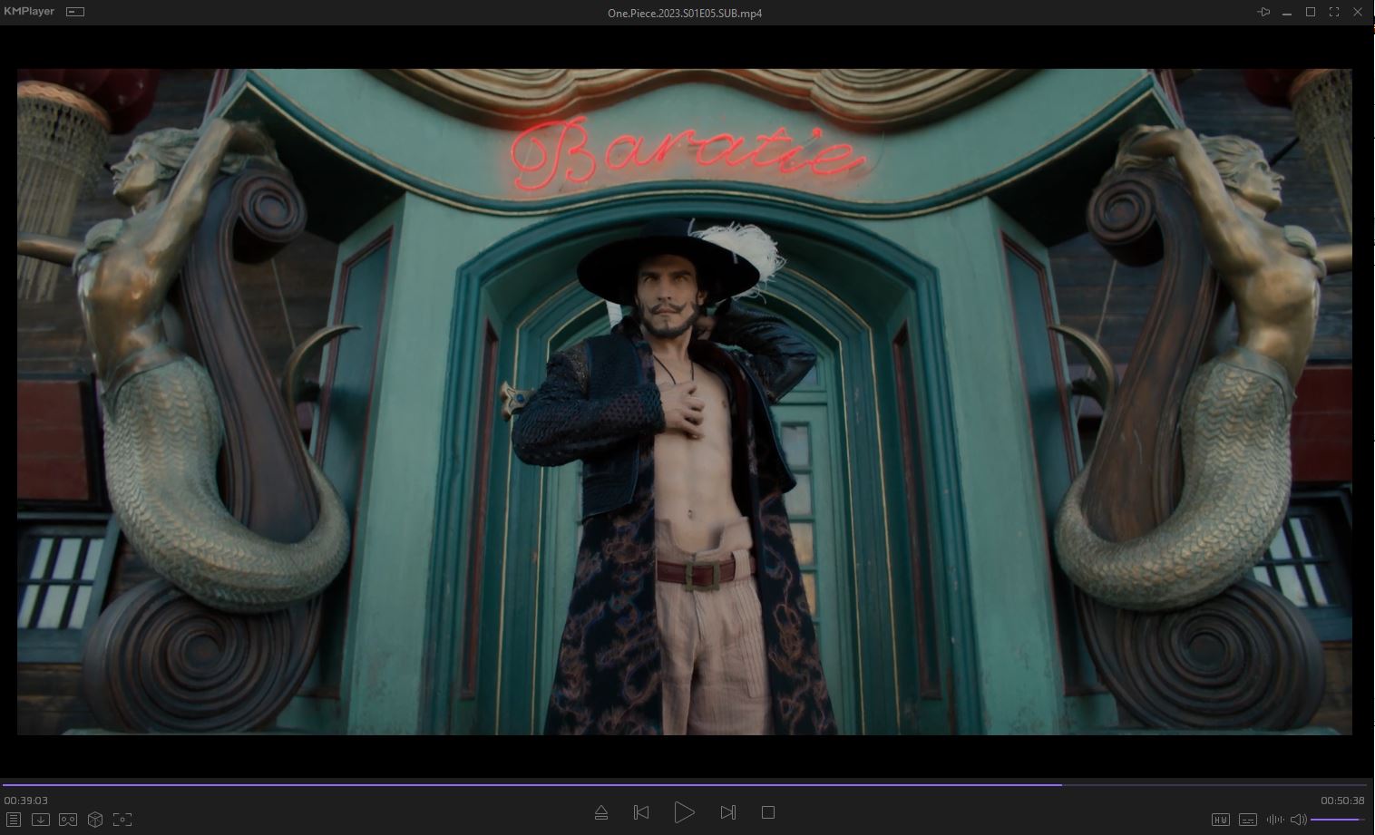This screenshot has height=835, width=1375.
Task: Open the audio equalizer waveform icon
Action: [x=1274, y=820]
